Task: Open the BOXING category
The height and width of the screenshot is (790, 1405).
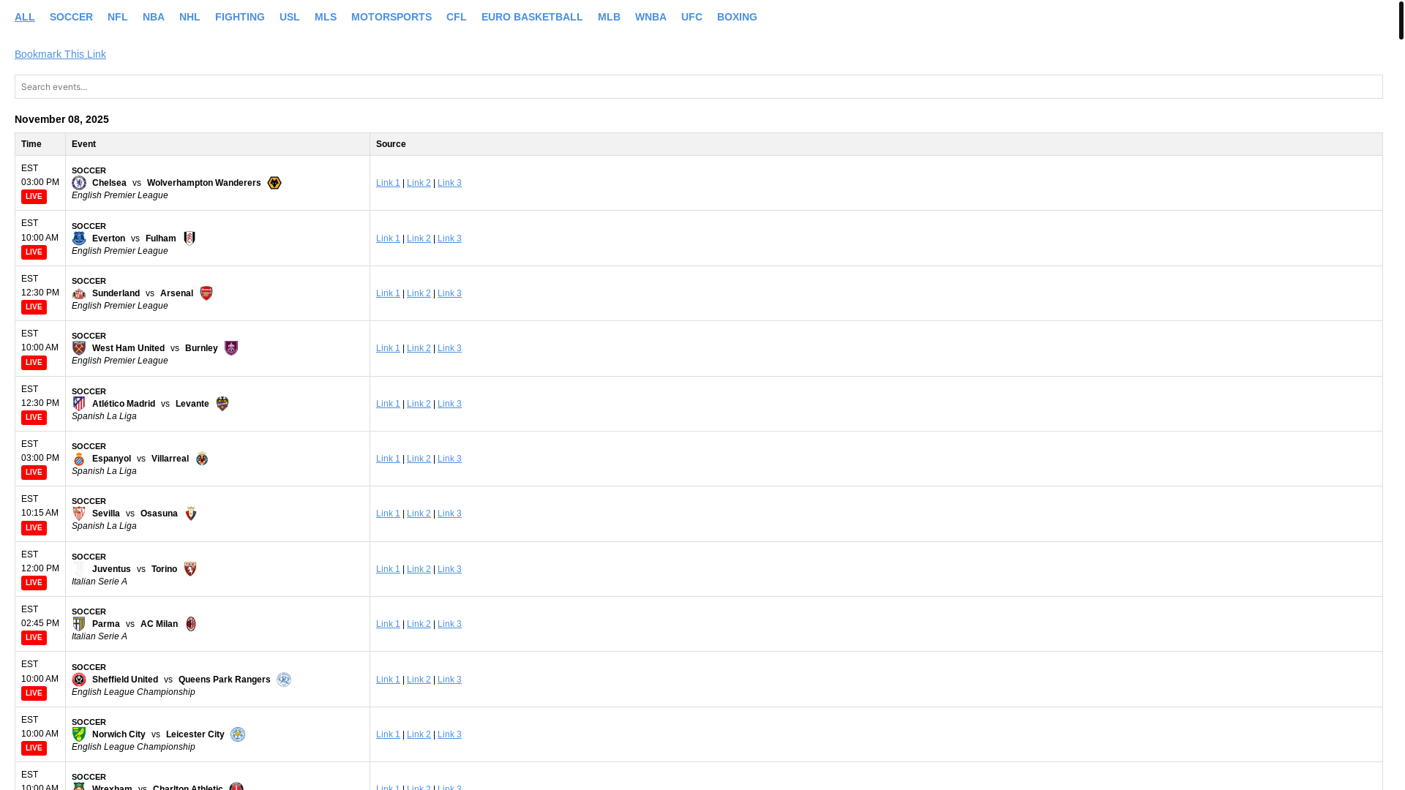Action: point(737,17)
